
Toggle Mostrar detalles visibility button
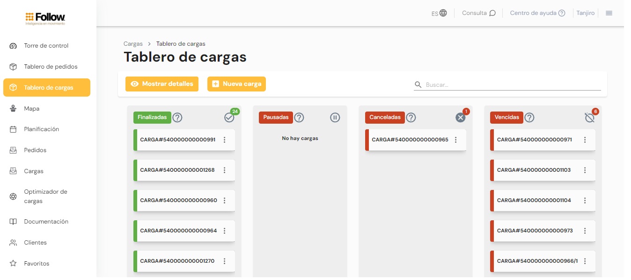162,84
